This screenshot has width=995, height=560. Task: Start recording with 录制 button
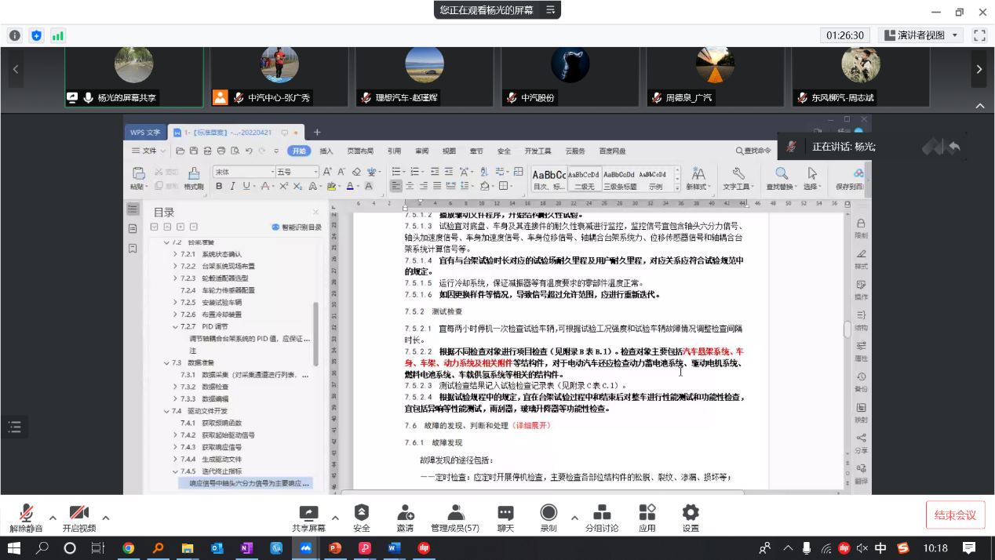[549, 518]
